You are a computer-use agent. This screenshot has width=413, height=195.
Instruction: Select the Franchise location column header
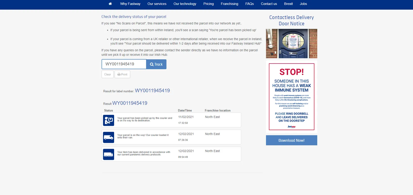[x=218, y=111]
